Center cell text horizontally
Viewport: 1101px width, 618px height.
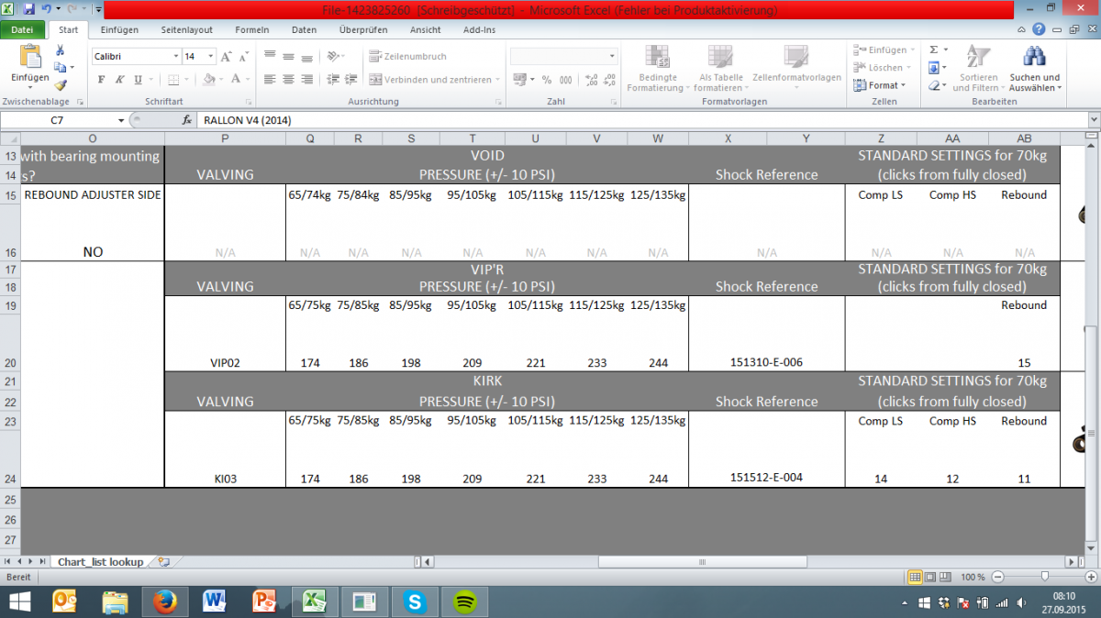tap(288, 80)
